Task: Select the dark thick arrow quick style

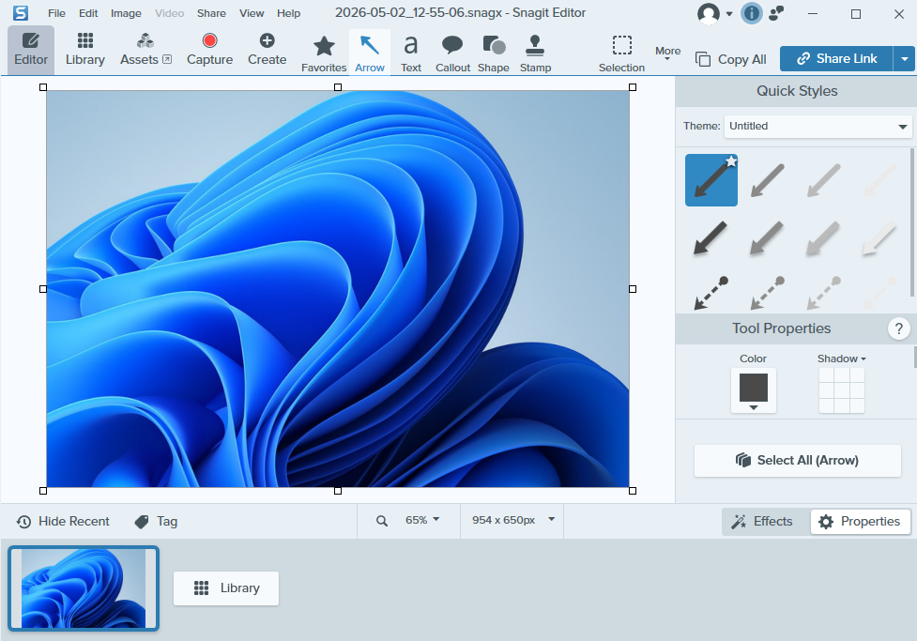Action: 711,238
